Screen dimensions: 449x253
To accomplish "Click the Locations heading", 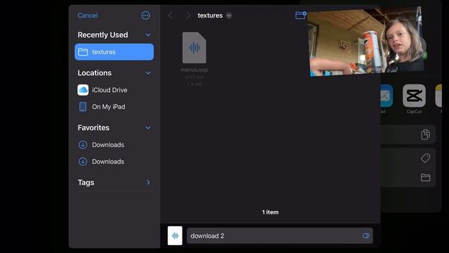I will coord(95,73).
